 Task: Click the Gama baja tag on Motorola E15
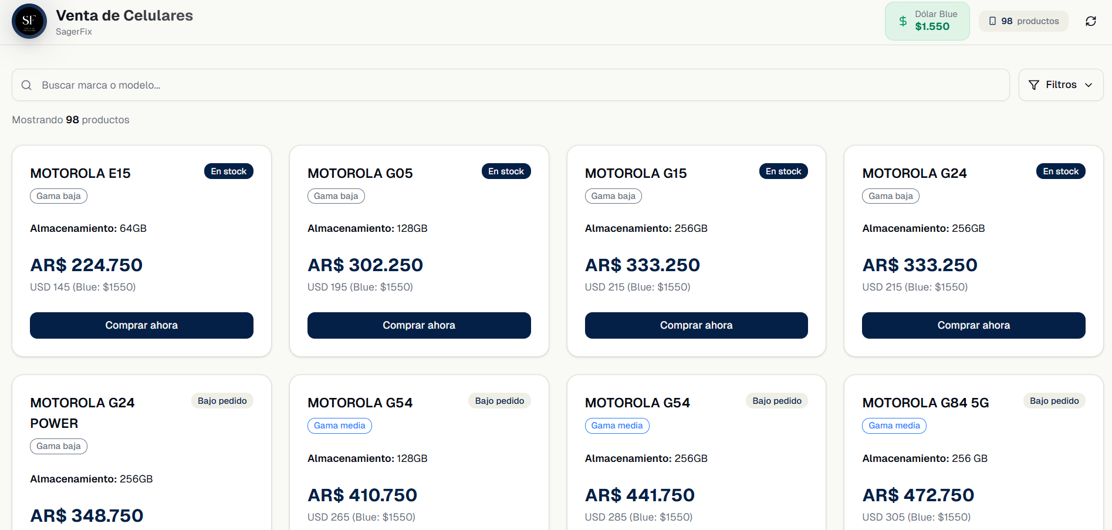pyautogui.click(x=59, y=196)
